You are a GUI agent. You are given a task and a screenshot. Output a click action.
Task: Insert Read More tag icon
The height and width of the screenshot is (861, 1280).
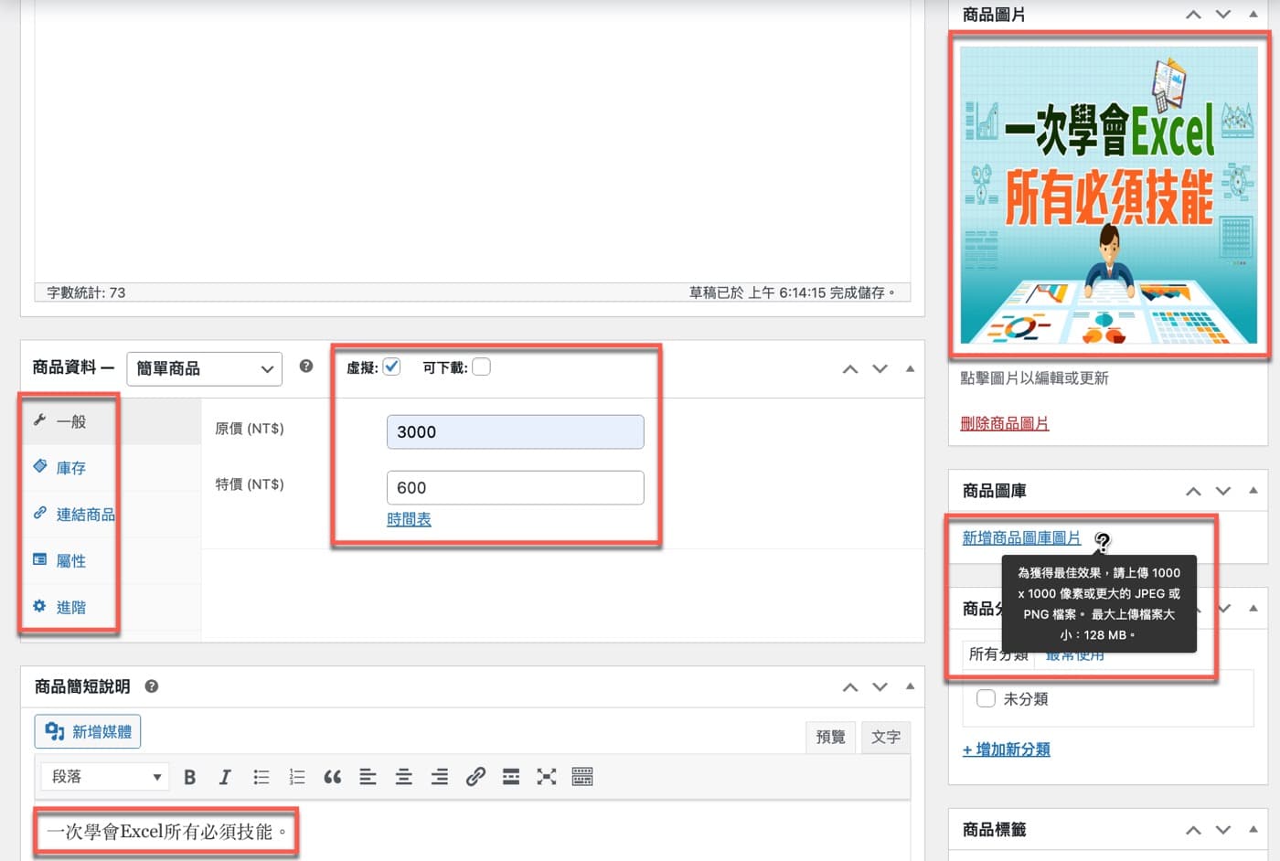[511, 777]
